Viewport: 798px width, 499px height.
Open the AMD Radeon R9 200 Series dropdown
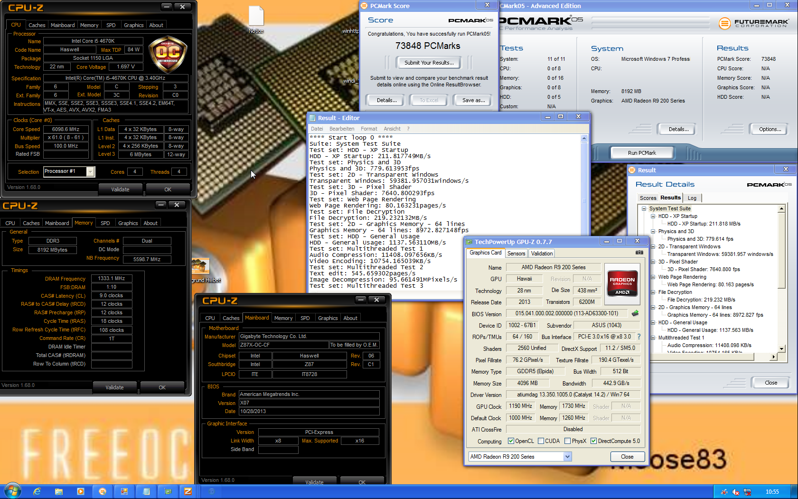(567, 457)
